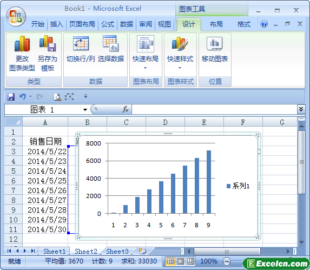Open Customize Quick Access Toolbar dropdown
The width and height of the screenshot is (310, 270).
point(85,96)
